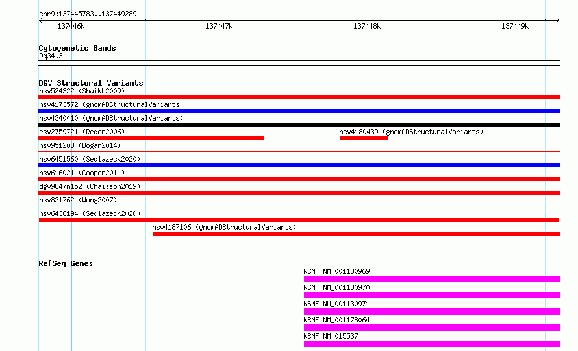Click the 137447k ruler label

(219, 26)
